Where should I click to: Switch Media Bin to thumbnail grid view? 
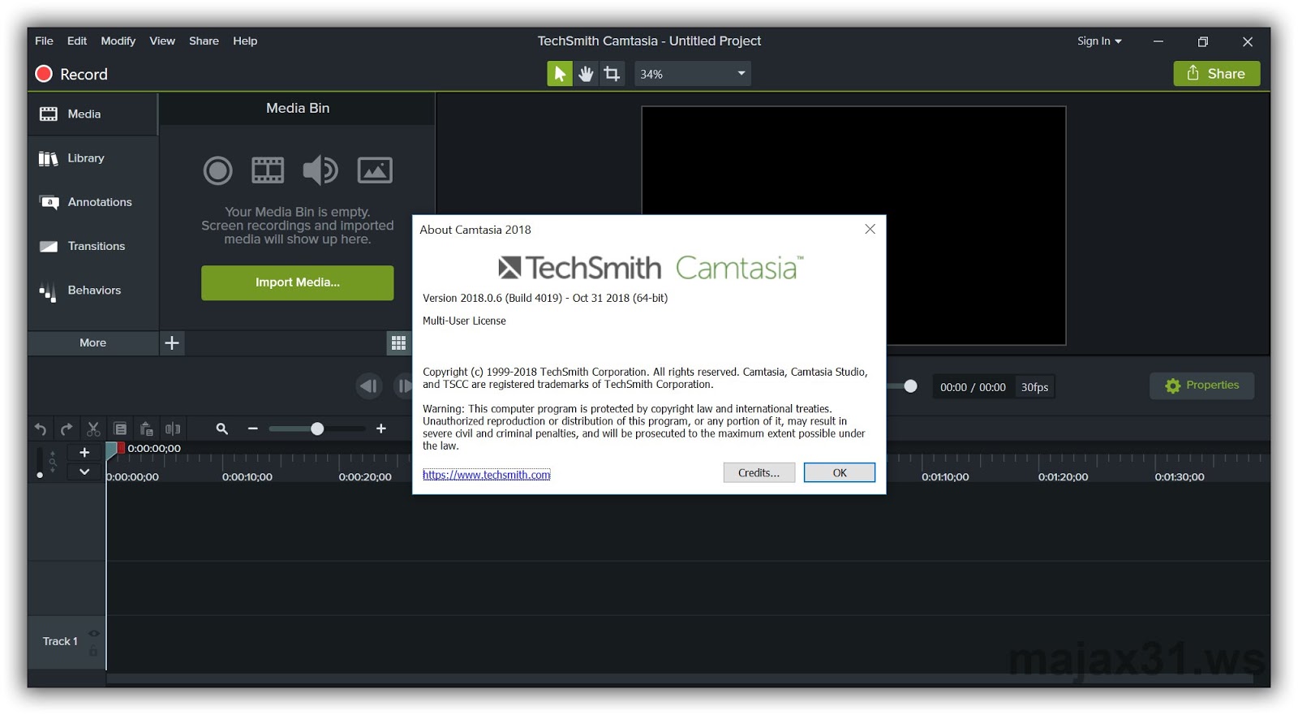(x=398, y=343)
